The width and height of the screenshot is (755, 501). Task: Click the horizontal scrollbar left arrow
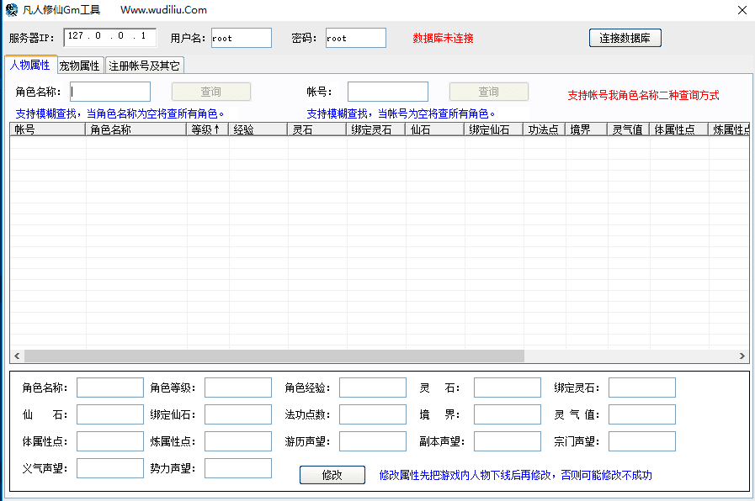coord(17,356)
